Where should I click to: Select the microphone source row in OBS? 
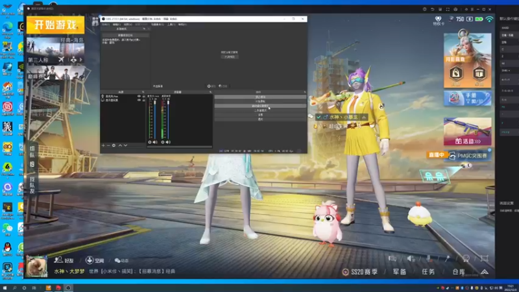(123, 96)
